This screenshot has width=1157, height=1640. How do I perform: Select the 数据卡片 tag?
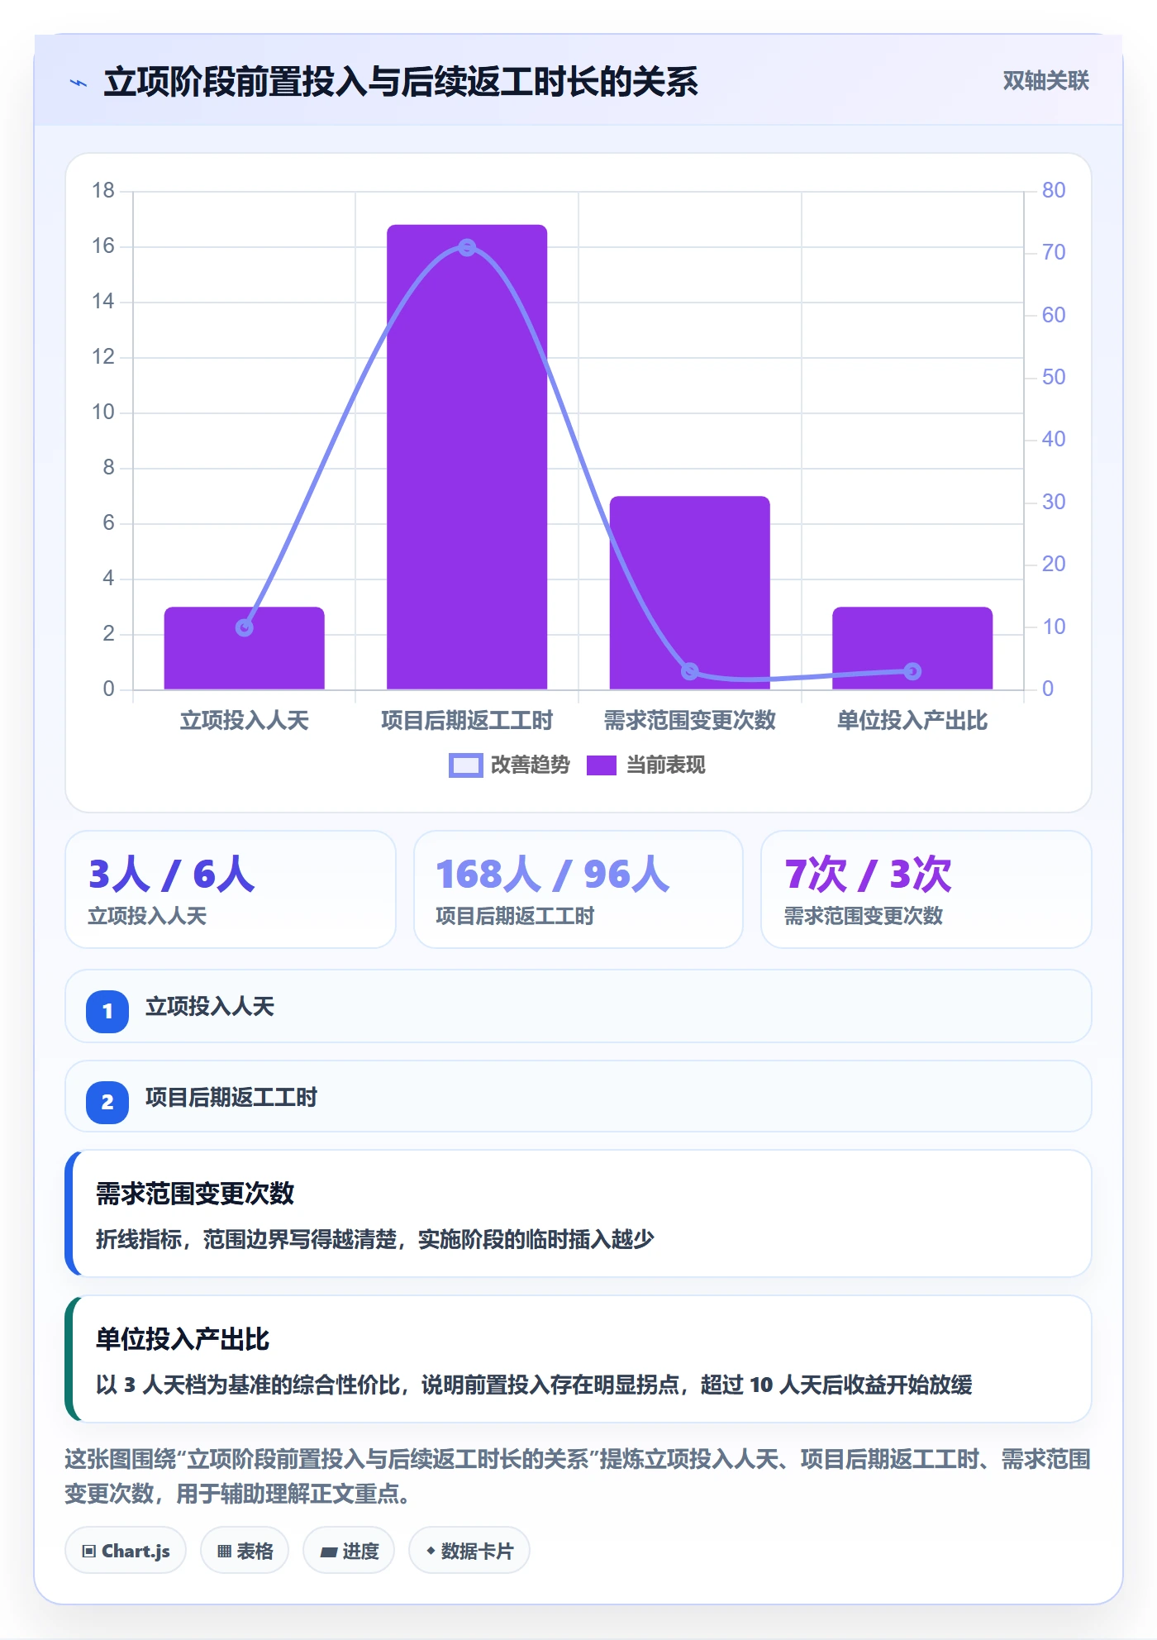[x=469, y=1551]
